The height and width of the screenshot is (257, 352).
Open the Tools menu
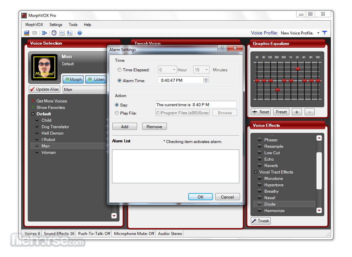click(x=73, y=25)
